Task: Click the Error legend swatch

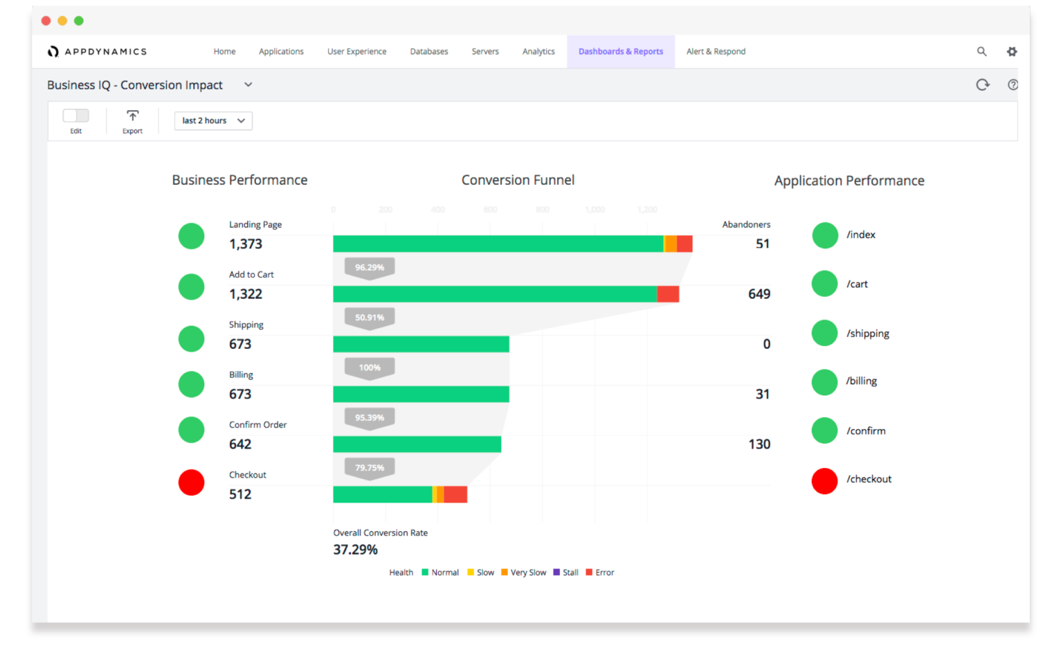Action: [x=588, y=572]
